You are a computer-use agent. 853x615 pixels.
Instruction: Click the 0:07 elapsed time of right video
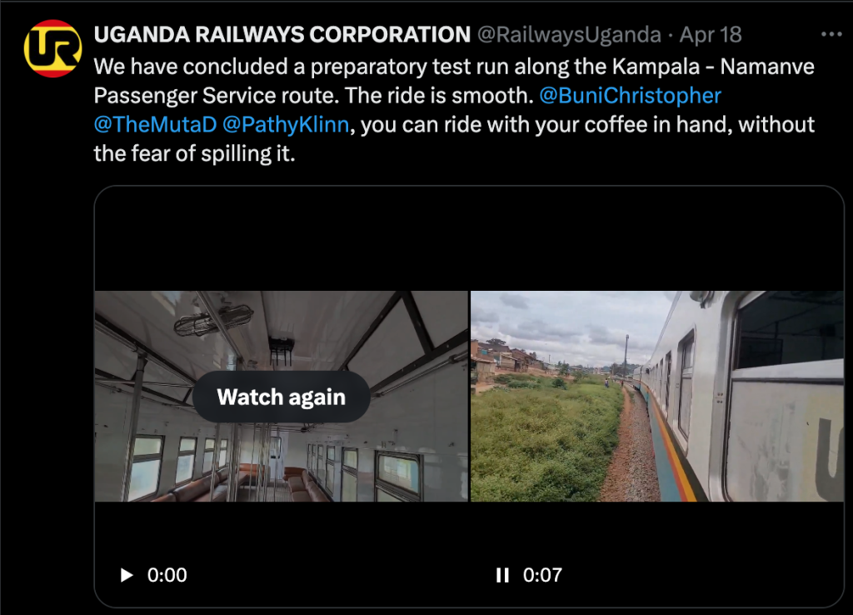pyautogui.click(x=542, y=575)
